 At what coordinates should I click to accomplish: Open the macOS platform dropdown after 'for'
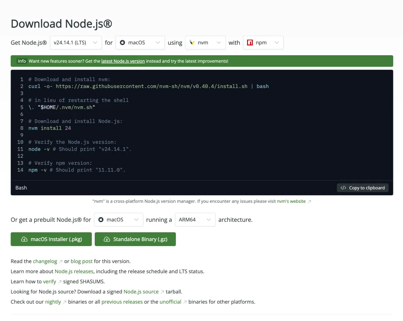point(140,43)
